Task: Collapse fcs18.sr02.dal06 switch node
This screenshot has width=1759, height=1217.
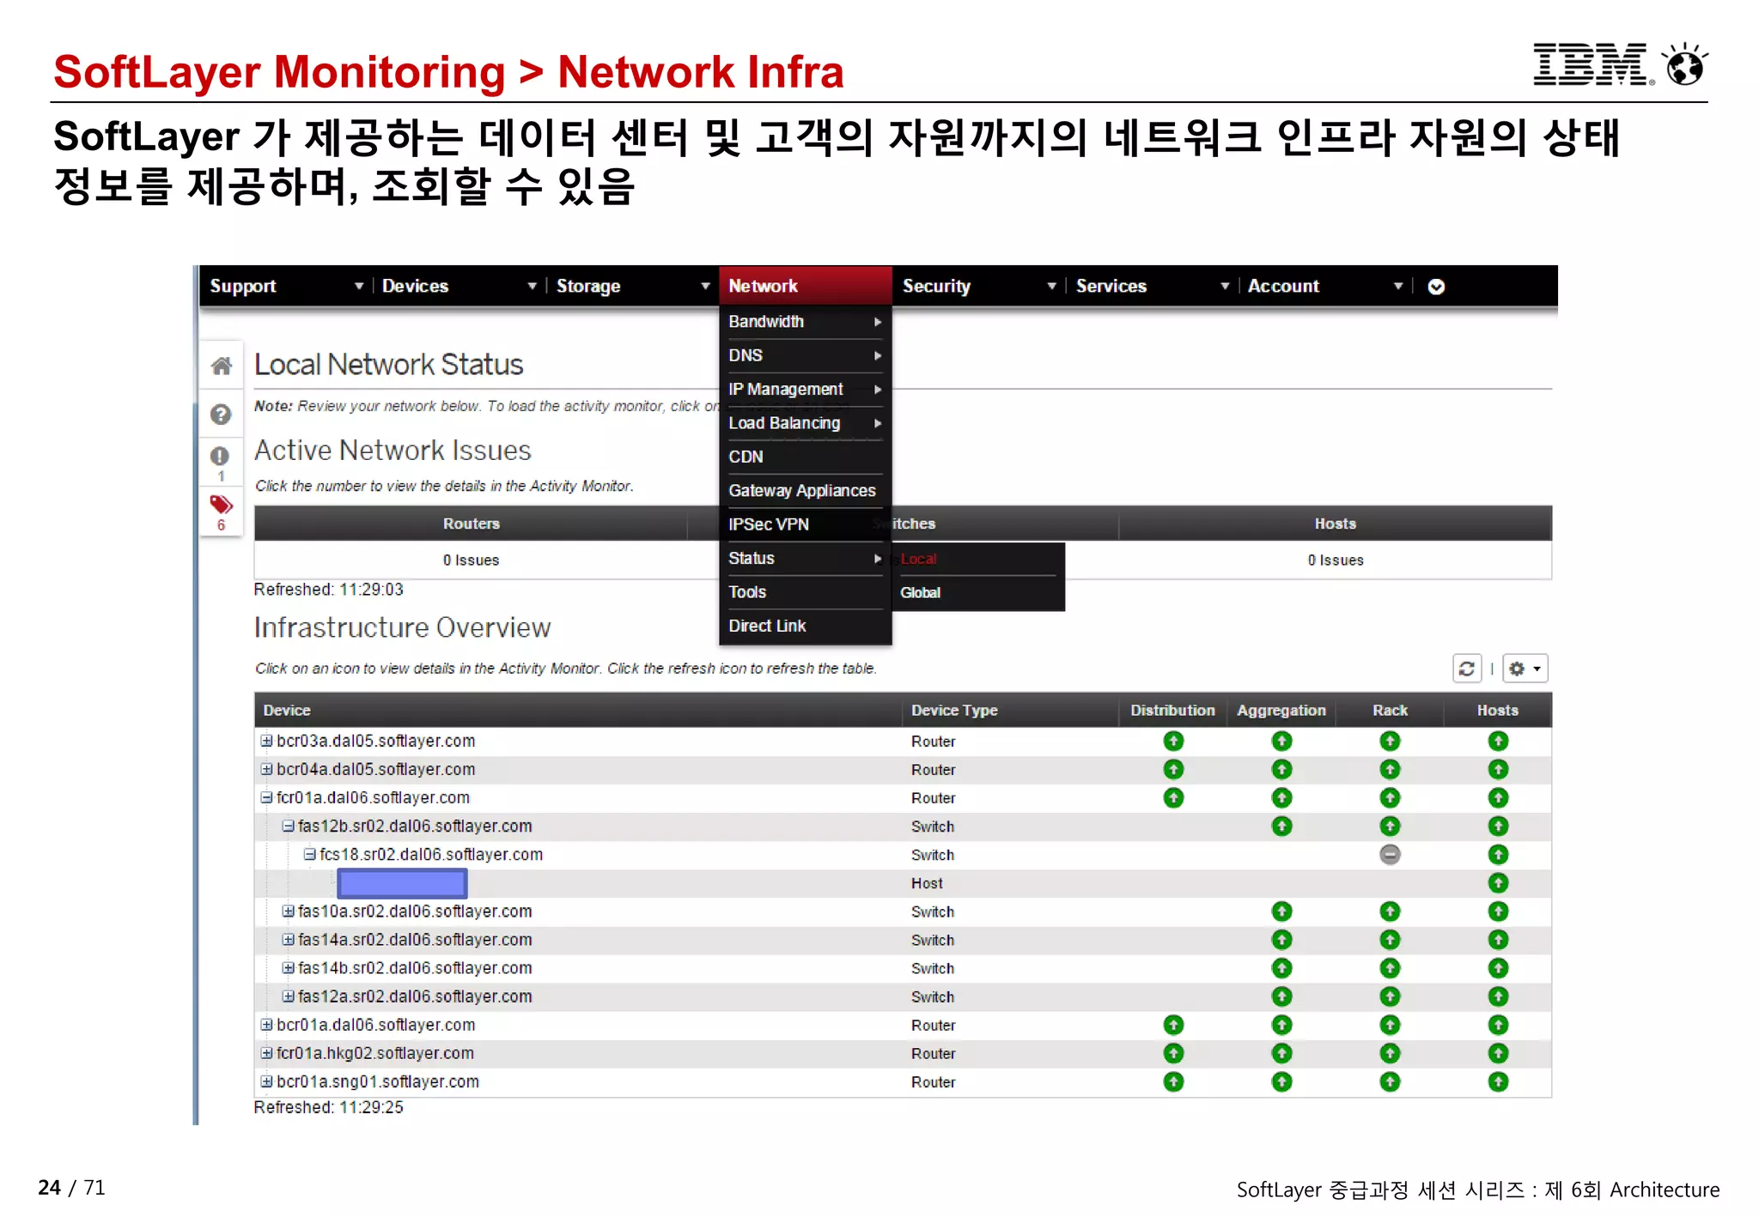Action: (x=309, y=854)
